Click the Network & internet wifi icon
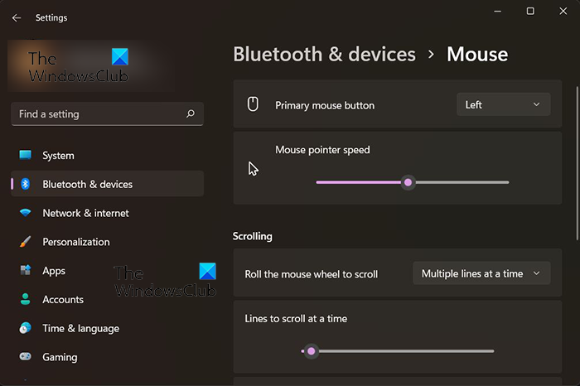The width and height of the screenshot is (580, 386). coord(26,213)
